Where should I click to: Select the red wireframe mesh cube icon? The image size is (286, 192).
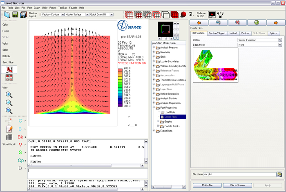[129, 15]
